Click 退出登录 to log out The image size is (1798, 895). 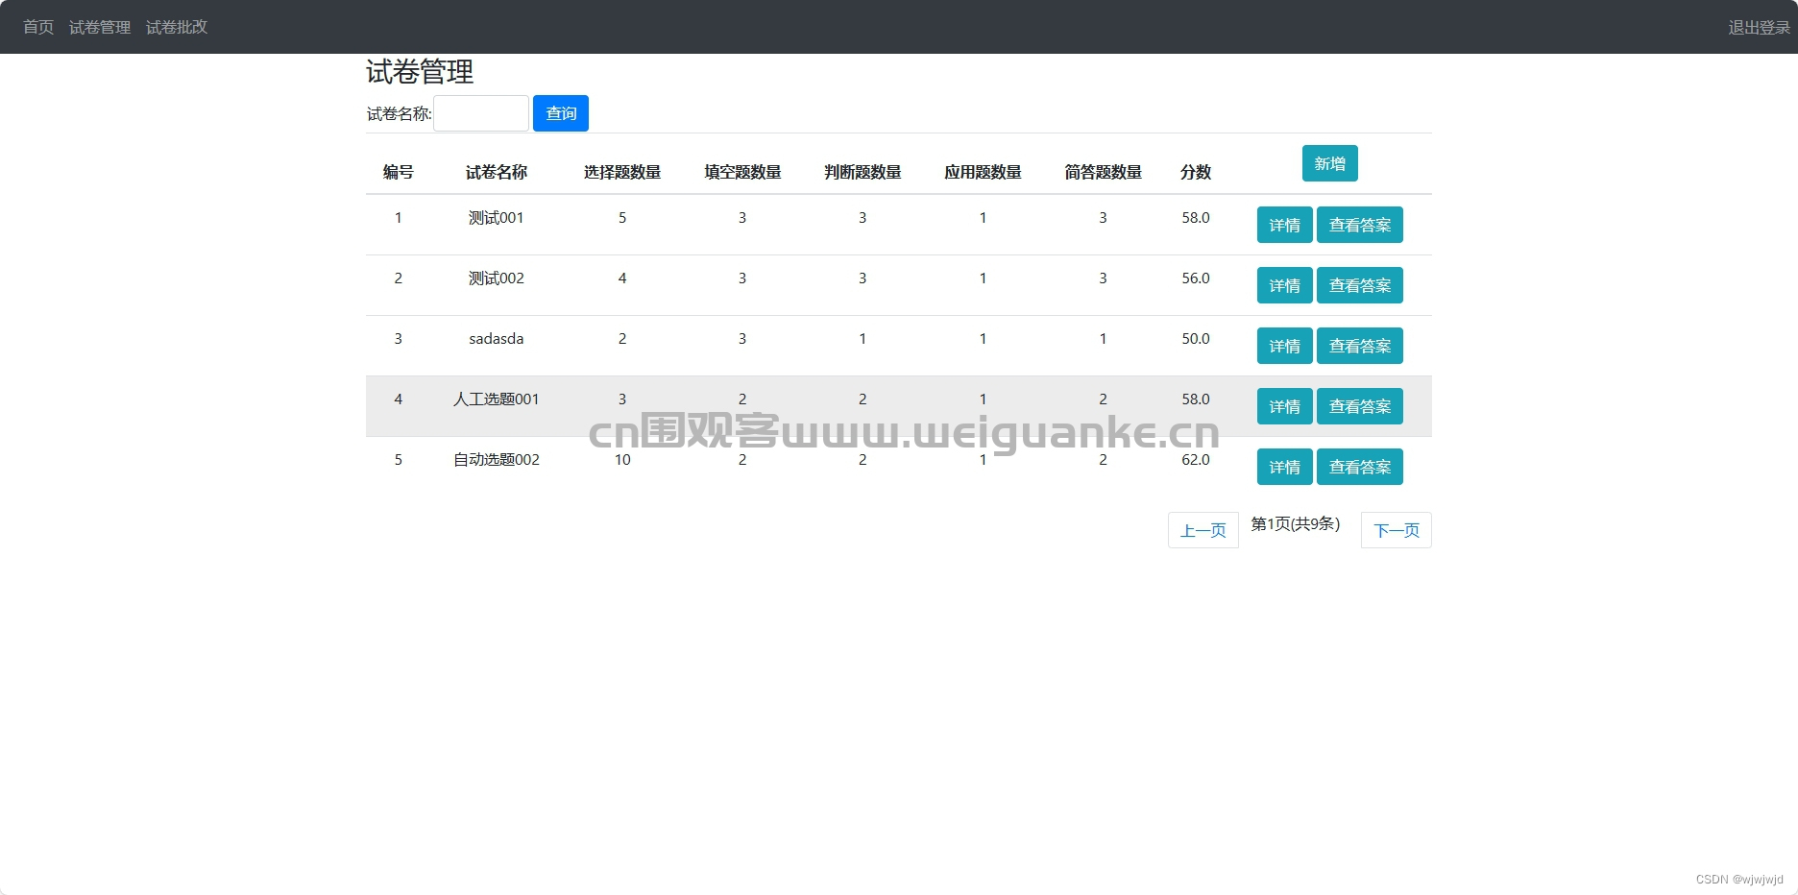pos(1760,27)
